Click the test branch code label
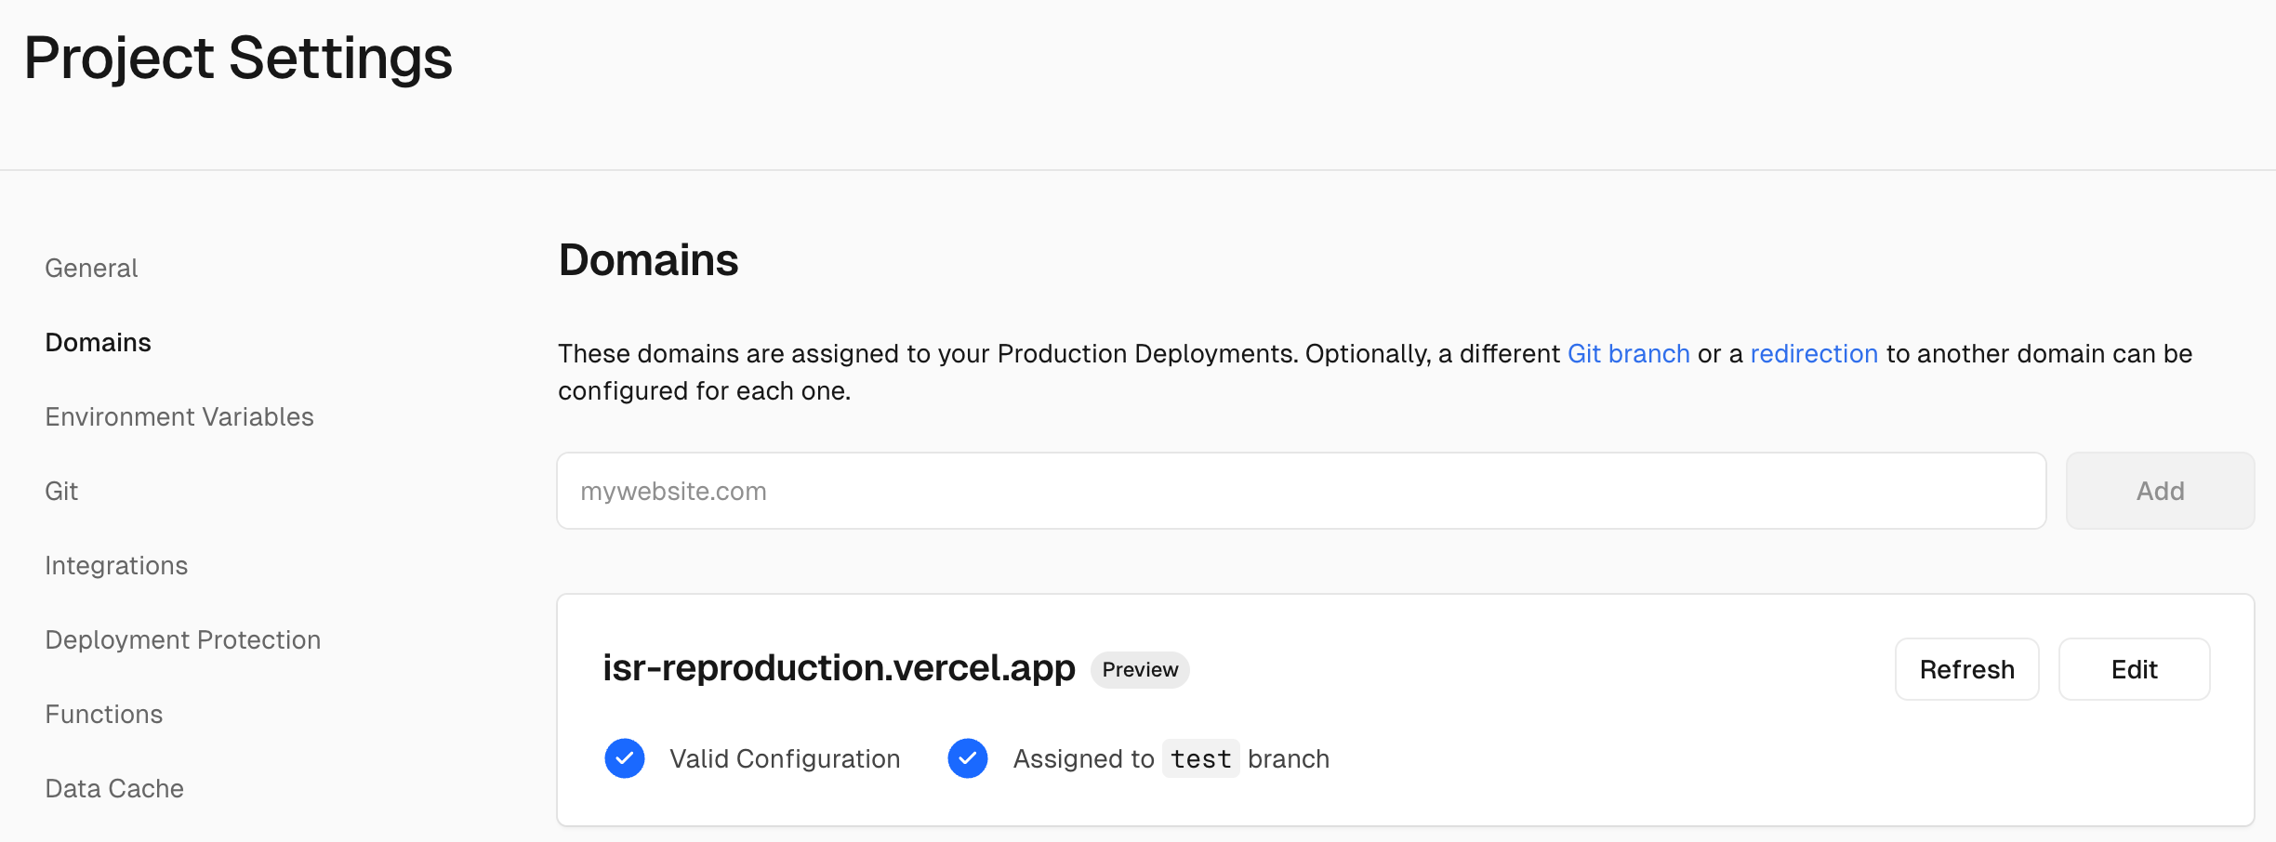 (x=1200, y=759)
